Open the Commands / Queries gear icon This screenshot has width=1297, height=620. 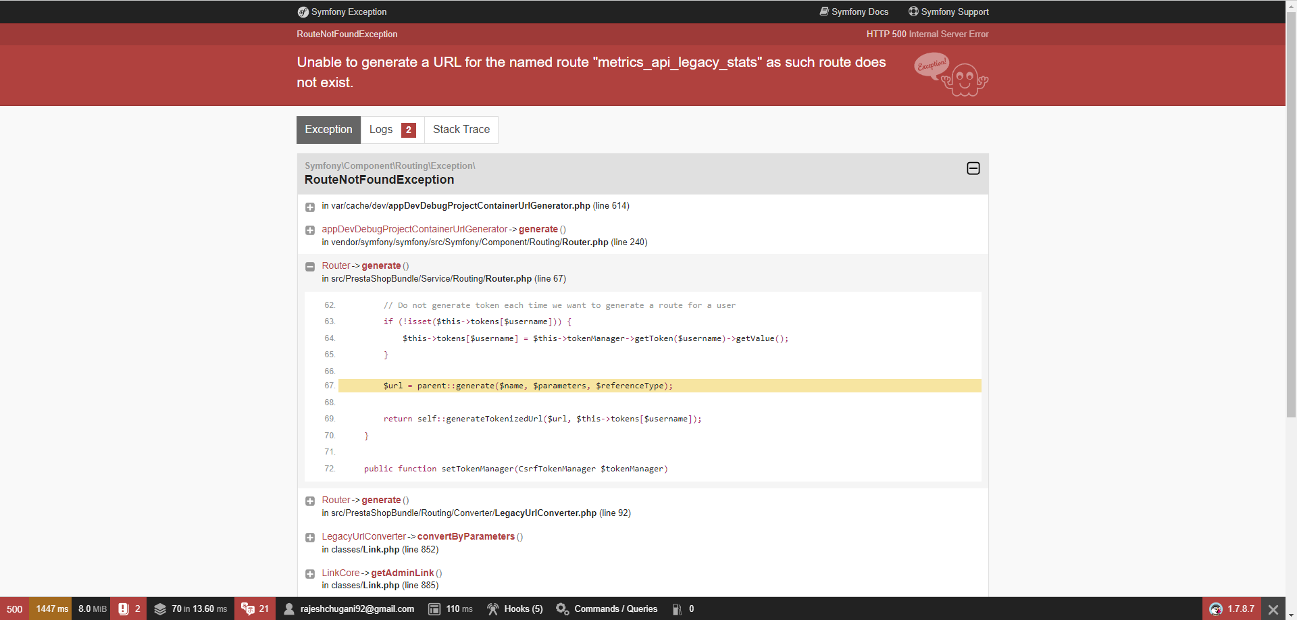pyautogui.click(x=562, y=609)
